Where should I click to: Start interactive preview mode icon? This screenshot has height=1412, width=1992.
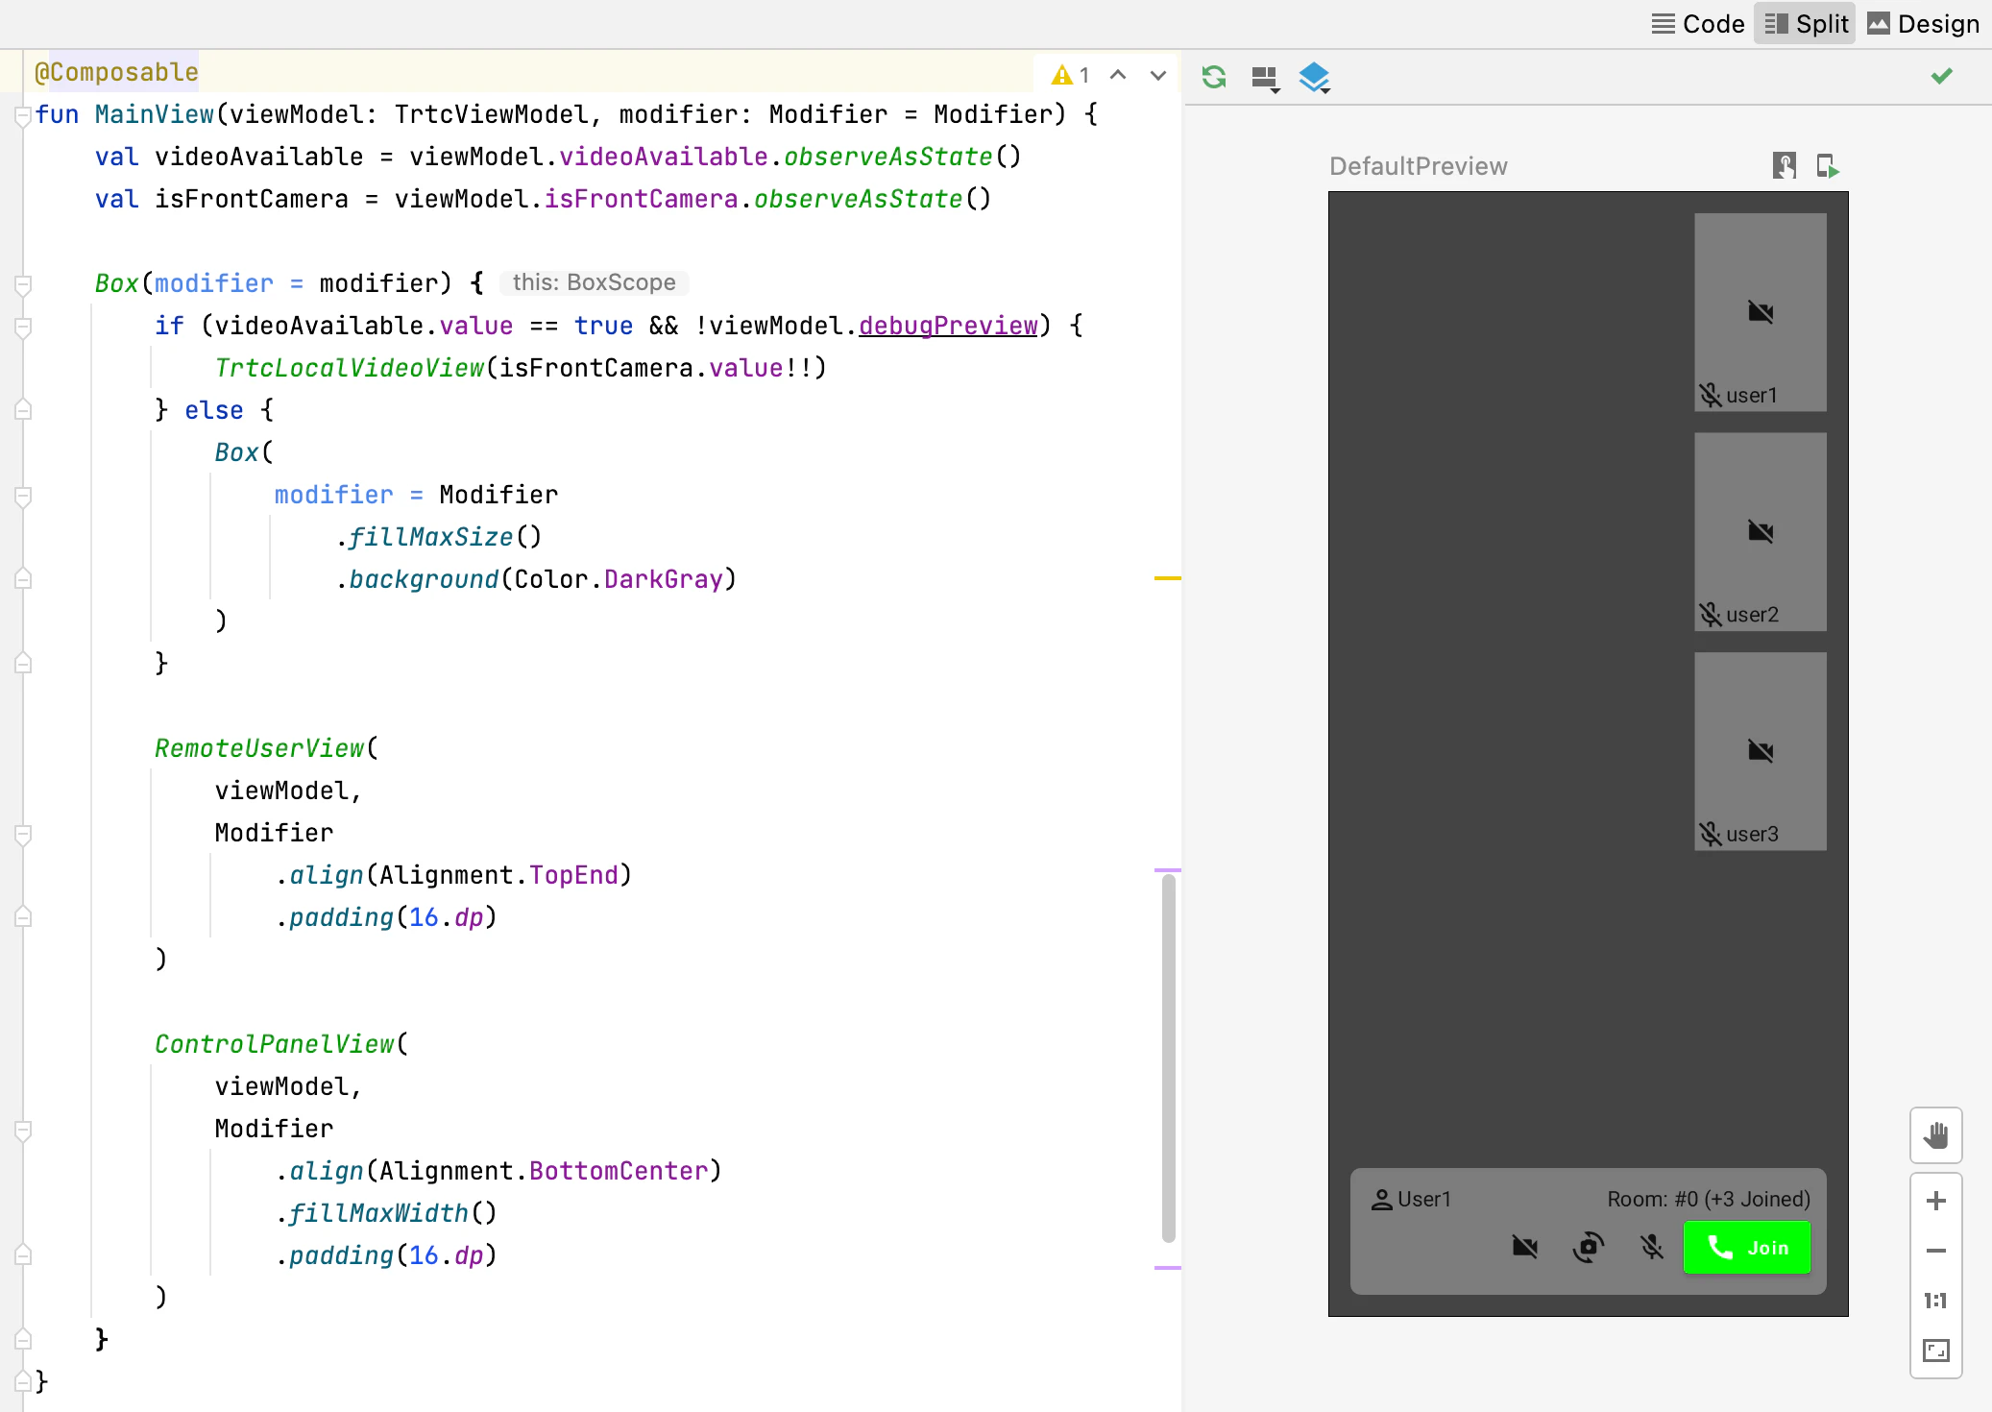coord(1784,166)
